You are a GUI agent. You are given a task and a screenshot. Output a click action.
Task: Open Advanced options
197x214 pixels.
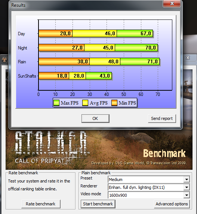pos(172,204)
